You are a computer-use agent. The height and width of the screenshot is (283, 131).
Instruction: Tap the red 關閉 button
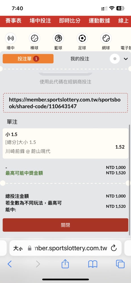(x=65, y=225)
